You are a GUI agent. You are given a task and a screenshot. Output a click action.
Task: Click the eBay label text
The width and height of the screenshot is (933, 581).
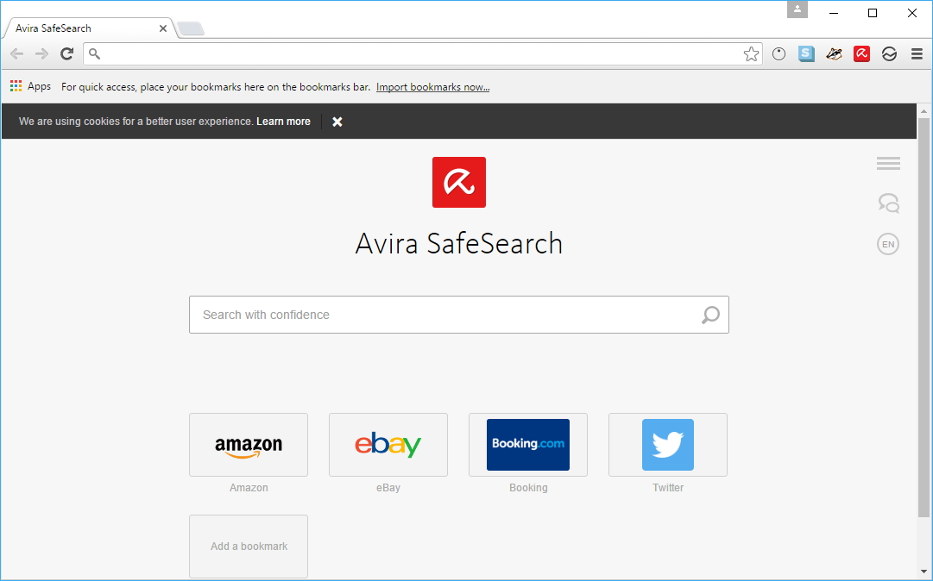[388, 488]
